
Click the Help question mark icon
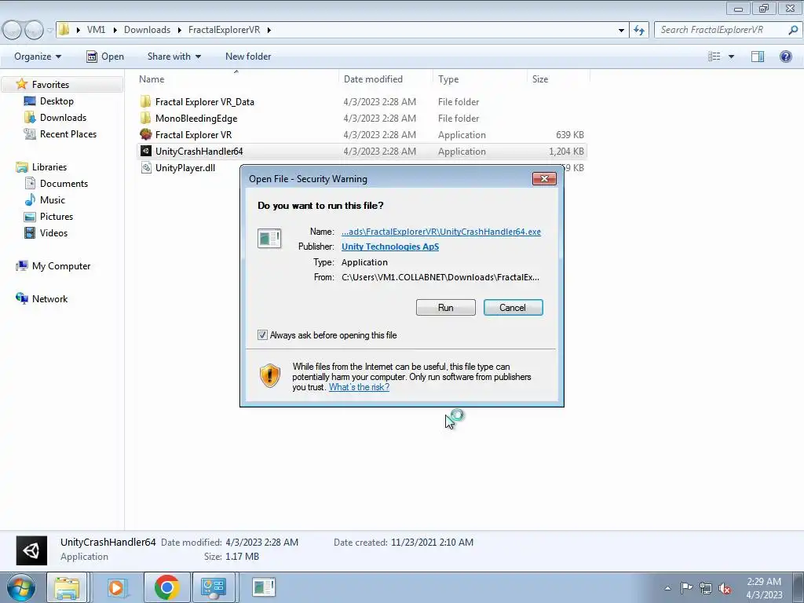(785, 57)
